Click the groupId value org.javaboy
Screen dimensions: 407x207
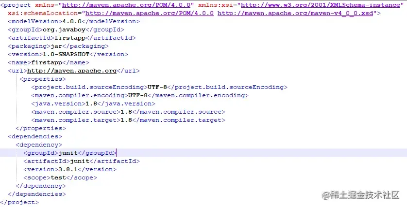point(64,30)
